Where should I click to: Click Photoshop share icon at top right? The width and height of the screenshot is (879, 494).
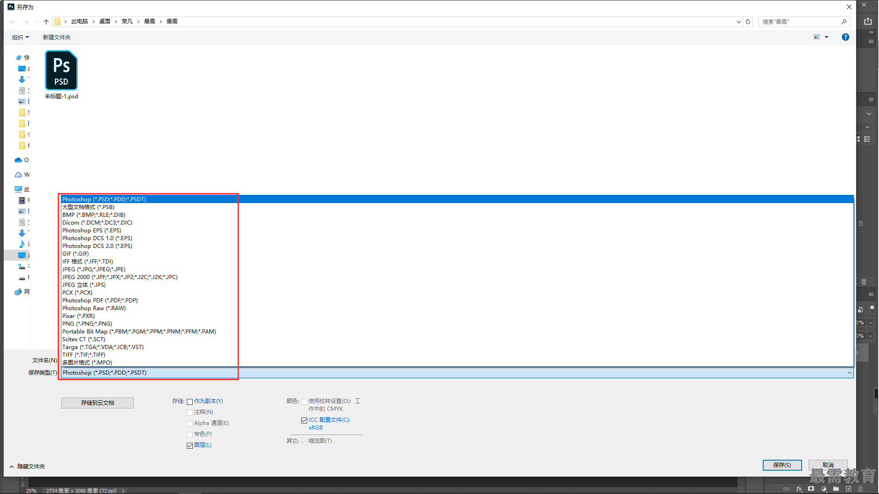pyautogui.click(x=868, y=21)
